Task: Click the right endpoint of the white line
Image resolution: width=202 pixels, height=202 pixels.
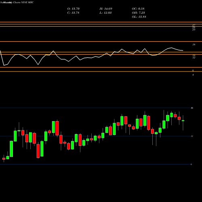Action: coord(183,50)
